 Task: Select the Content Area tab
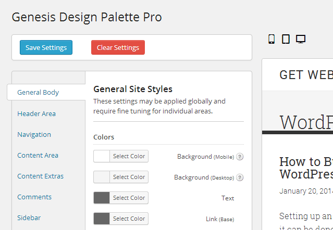click(38, 155)
